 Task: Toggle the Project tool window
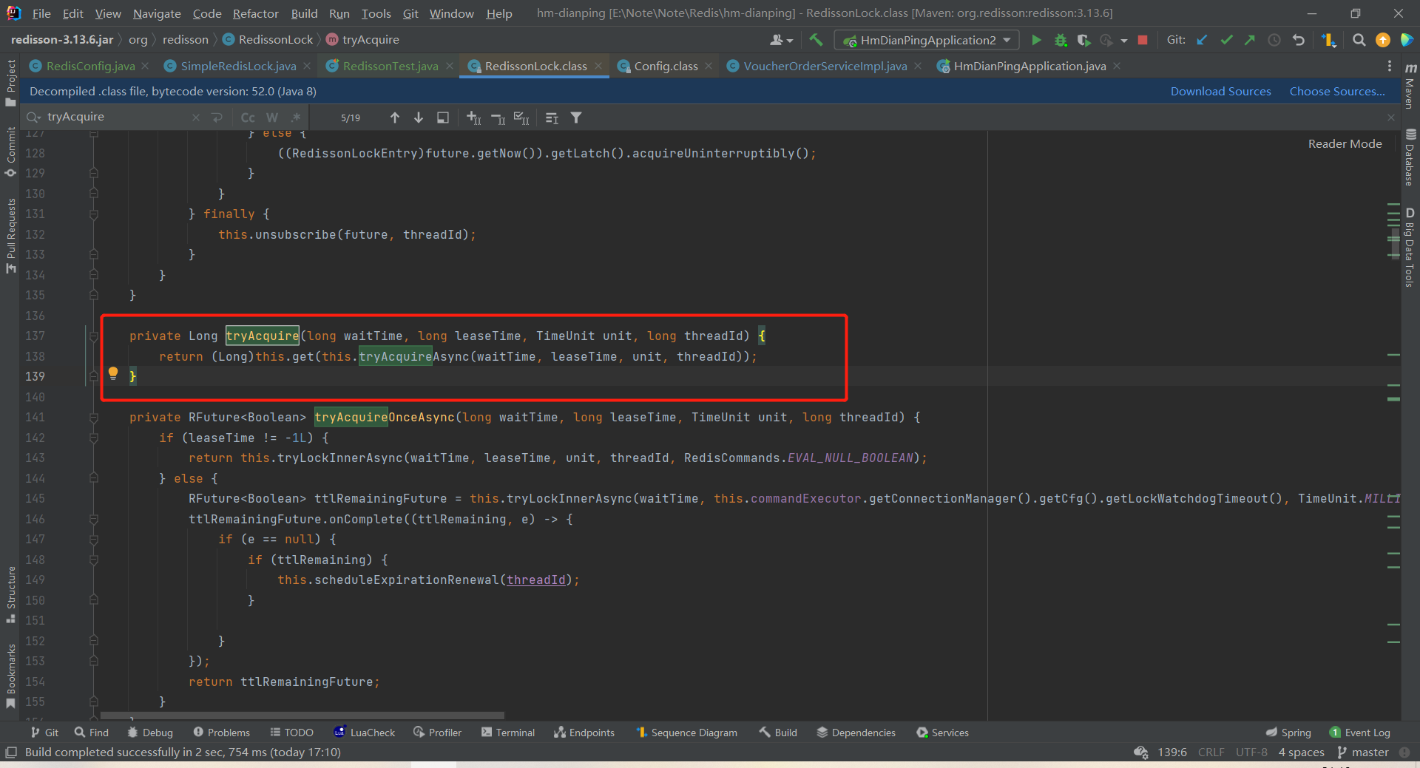pos(10,83)
